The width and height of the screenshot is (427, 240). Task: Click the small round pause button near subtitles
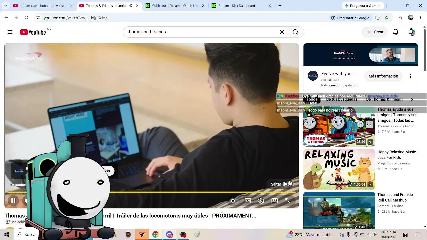click(x=233, y=201)
